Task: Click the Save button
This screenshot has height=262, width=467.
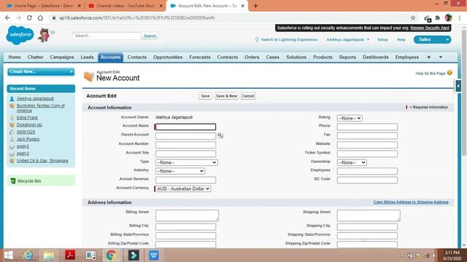Action: [x=205, y=96]
